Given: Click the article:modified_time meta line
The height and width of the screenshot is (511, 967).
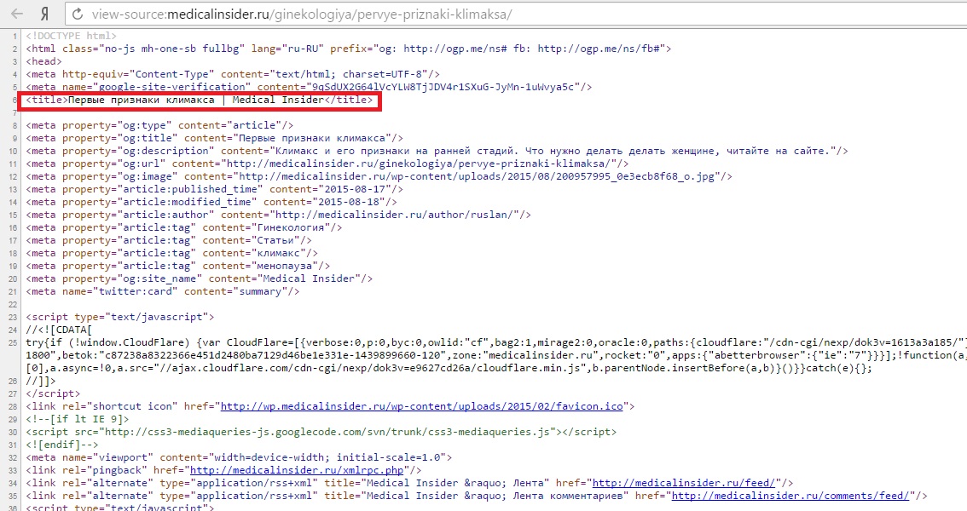Looking at the screenshot, I should 211,202.
